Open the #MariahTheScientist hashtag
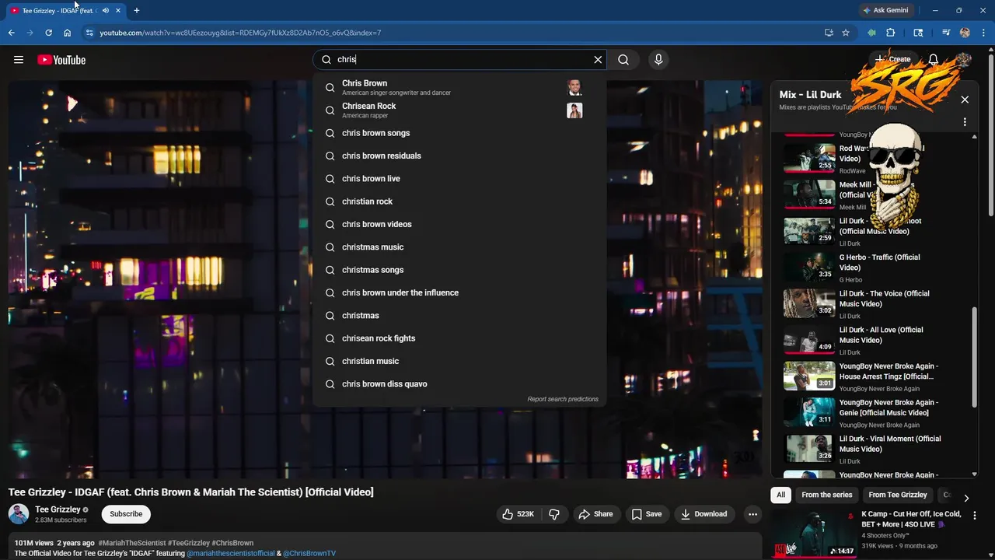Viewport: 995px width, 560px height. [131, 543]
